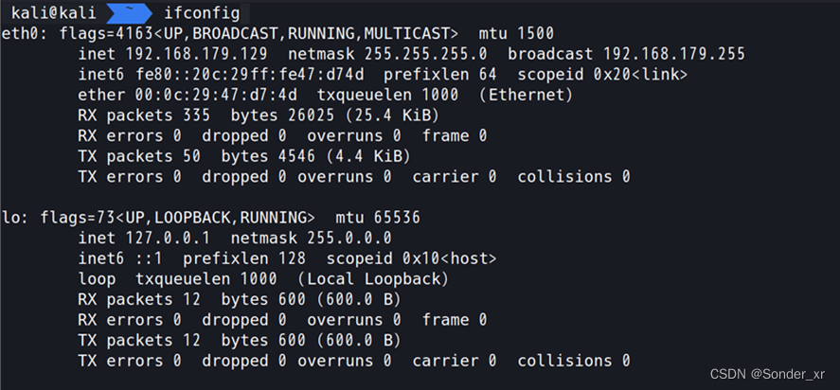Click the IP address 192.168.179.129
Screen dimensions: 840x390
tap(197, 54)
